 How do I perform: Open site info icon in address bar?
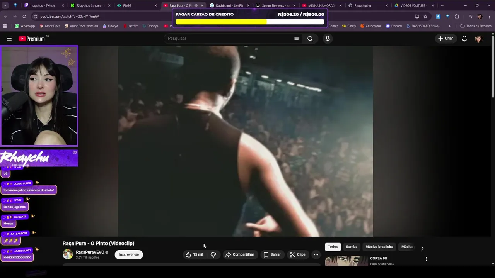tap(35, 16)
